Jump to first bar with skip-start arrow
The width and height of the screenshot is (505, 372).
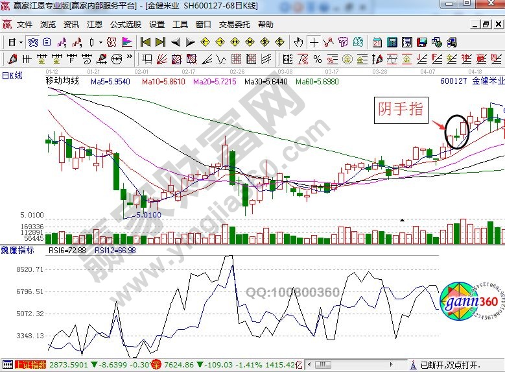(x=145, y=42)
